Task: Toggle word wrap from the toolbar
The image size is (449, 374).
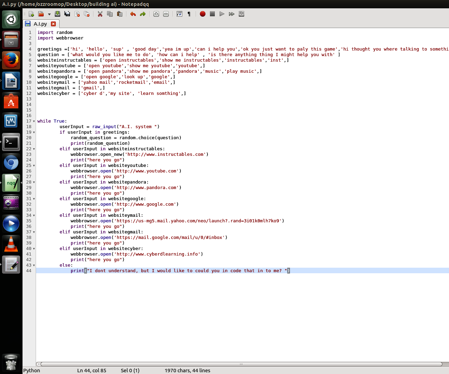Action: click(x=179, y=14)
